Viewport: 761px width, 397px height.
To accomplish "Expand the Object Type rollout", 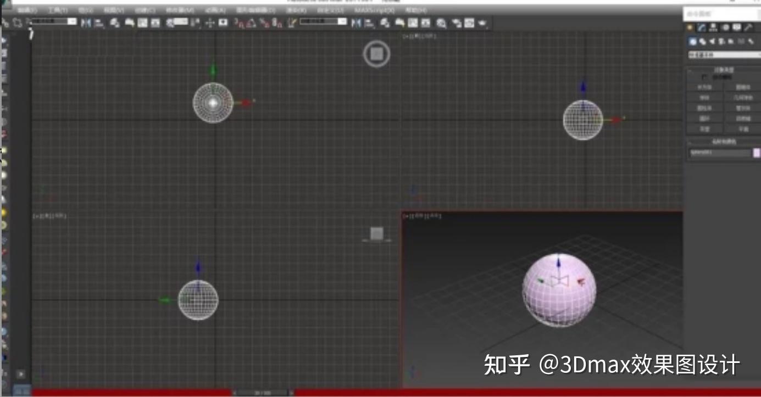I will pos(723,69).
